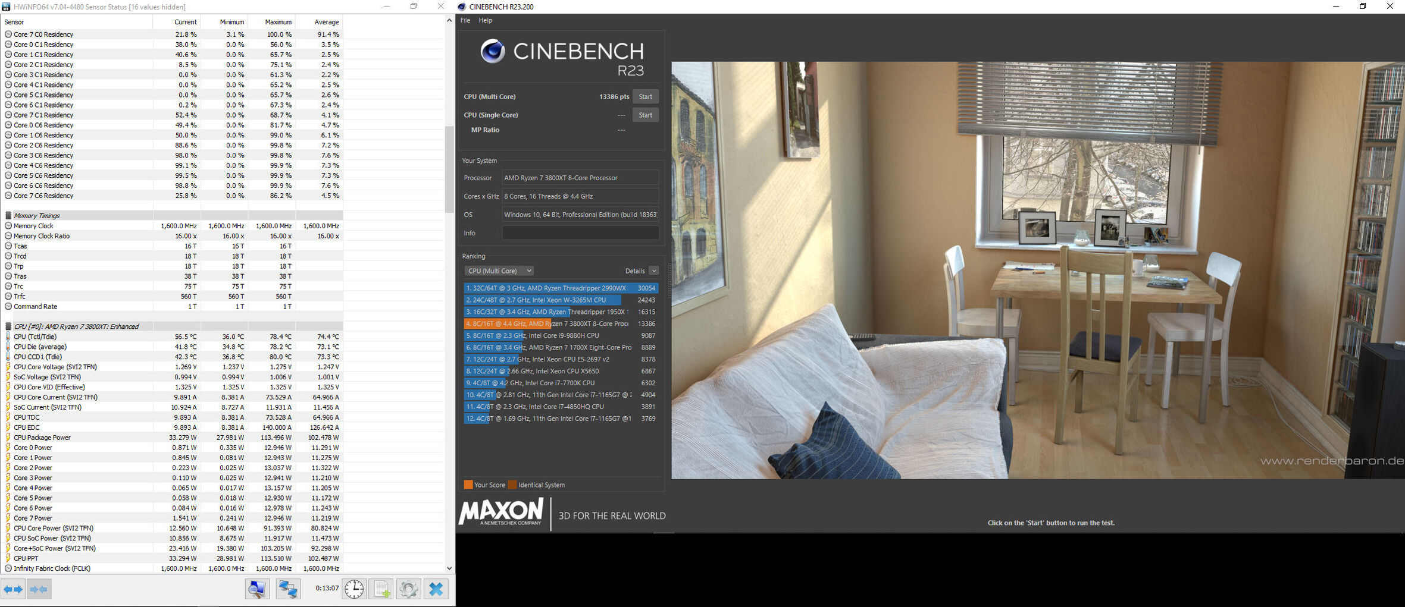Click the orange Your Score legend swatch
The image size is (1405, 607).
click(468, 485)
